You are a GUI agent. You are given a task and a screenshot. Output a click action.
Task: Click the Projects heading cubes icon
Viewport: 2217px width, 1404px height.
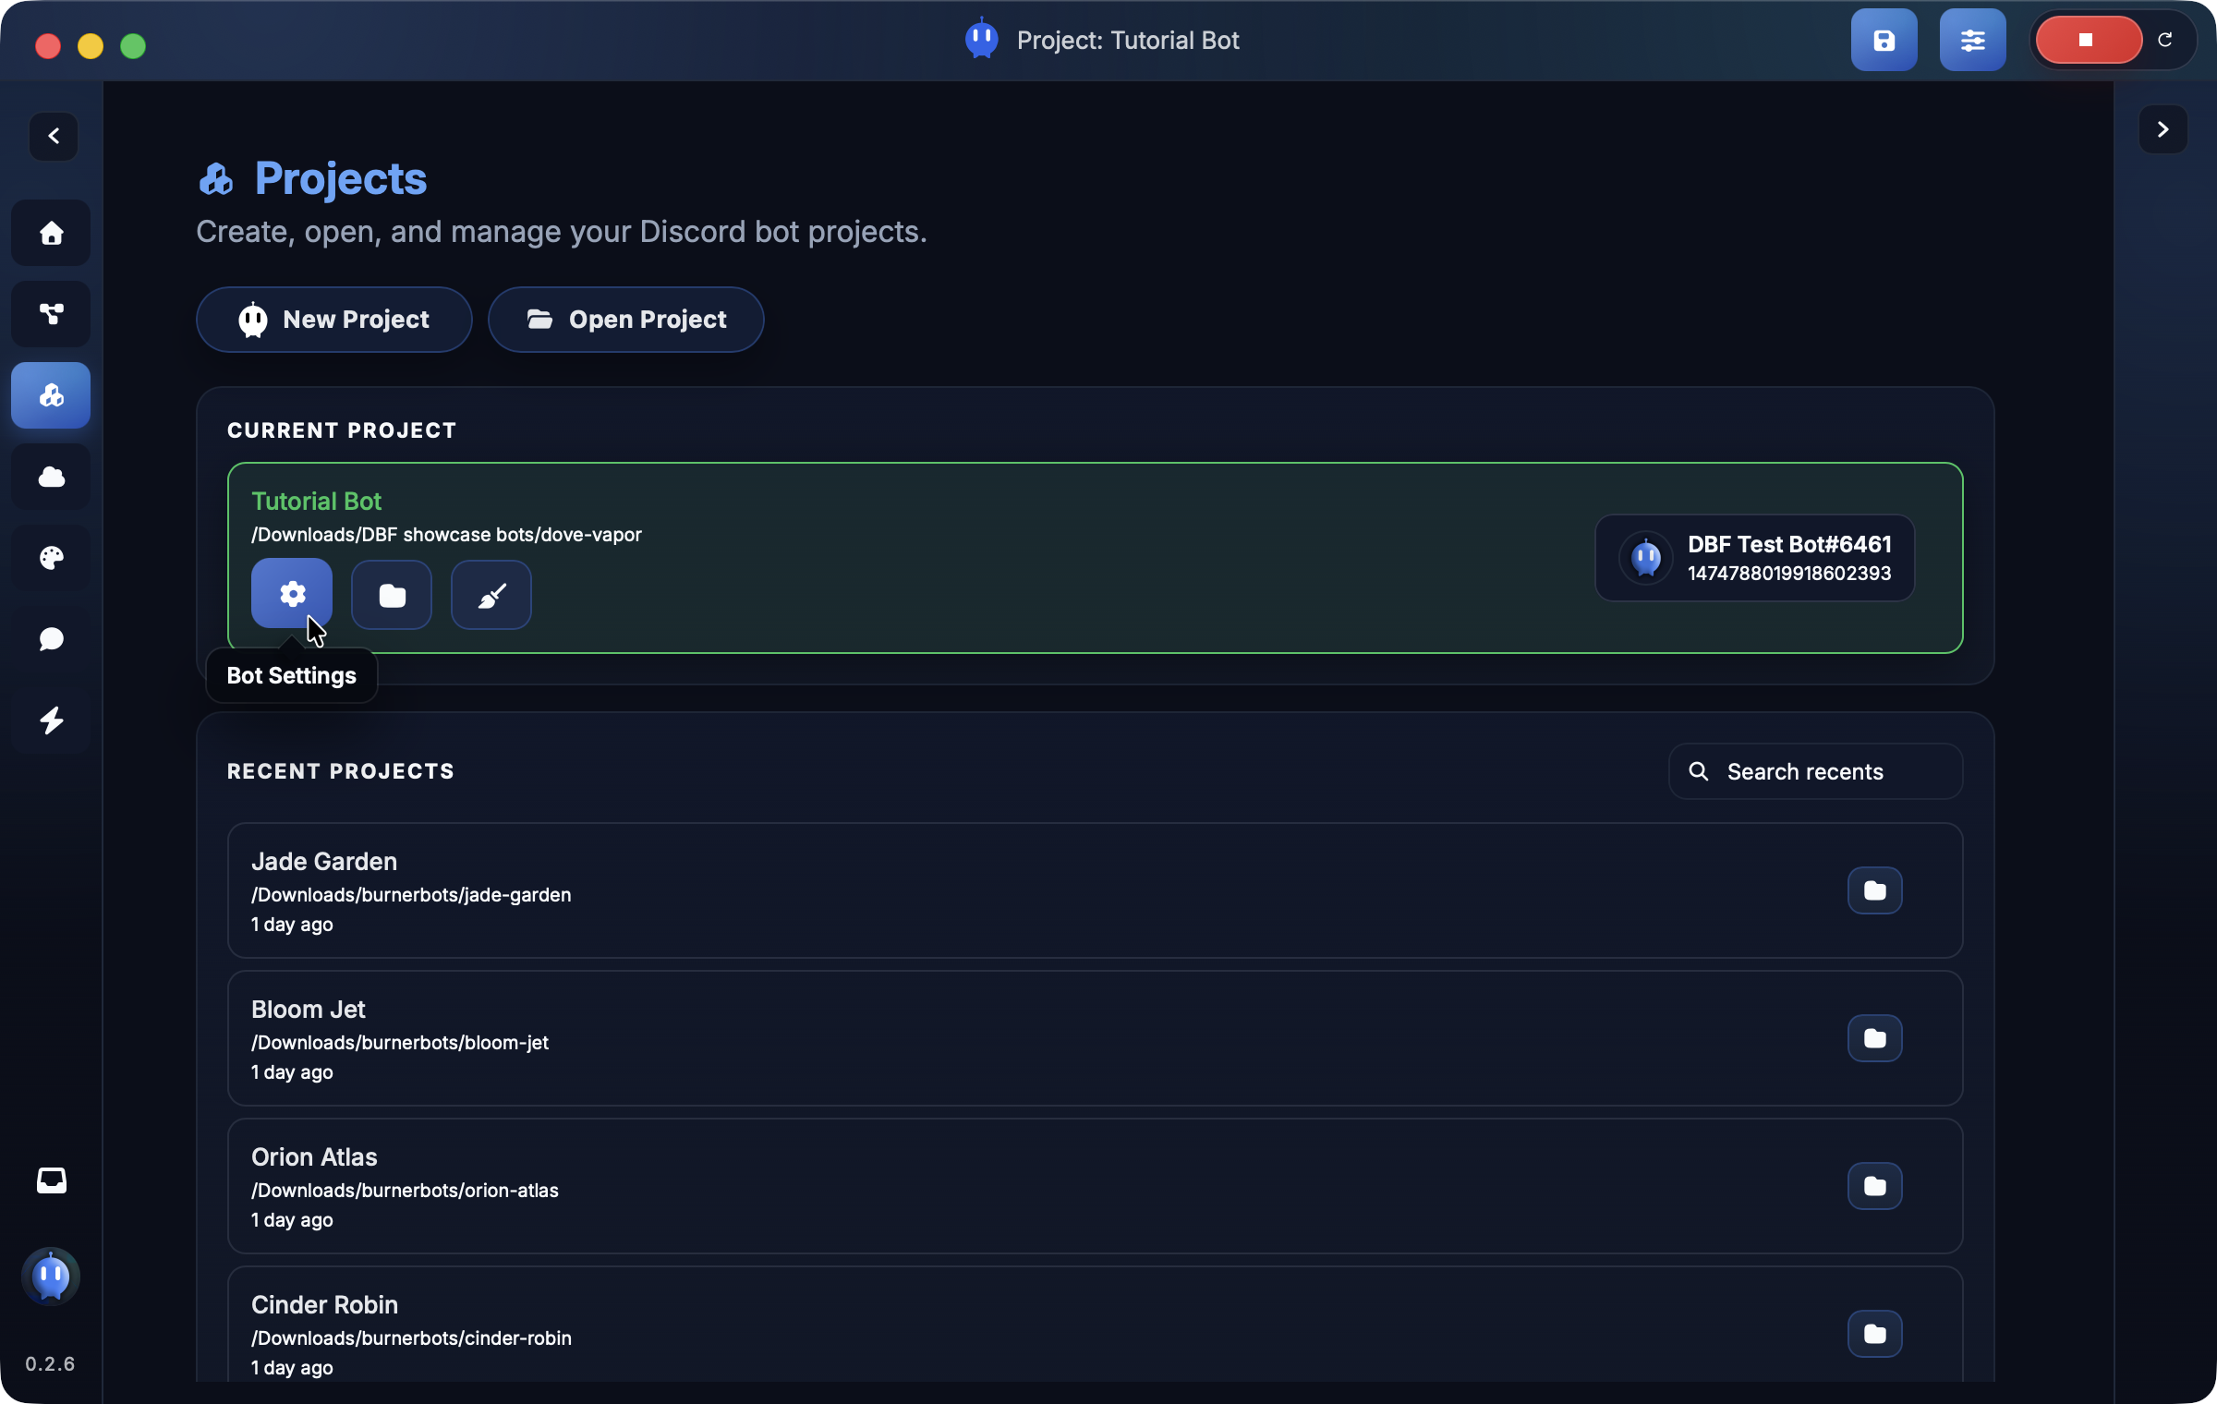click(216, 179)
